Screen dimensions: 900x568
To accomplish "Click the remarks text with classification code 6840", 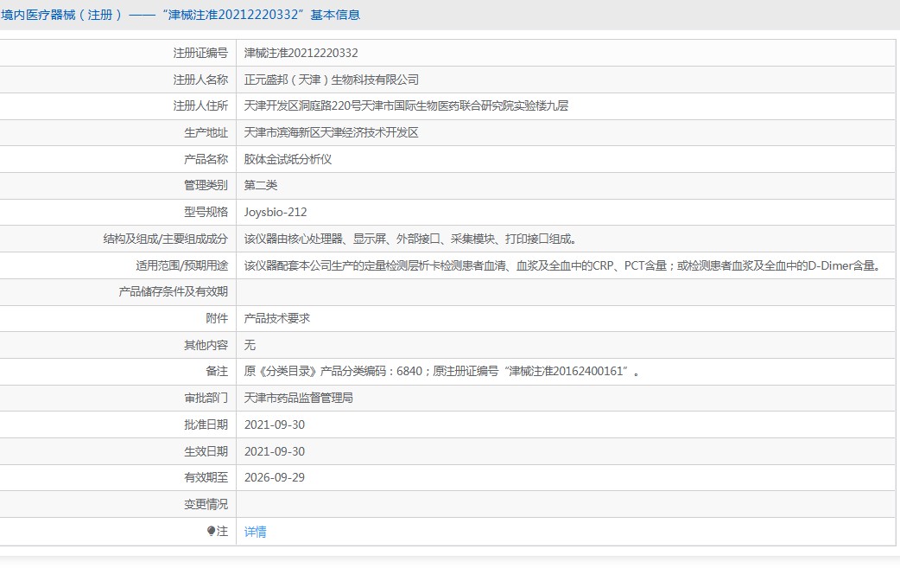I will click(x=441, y=372).
